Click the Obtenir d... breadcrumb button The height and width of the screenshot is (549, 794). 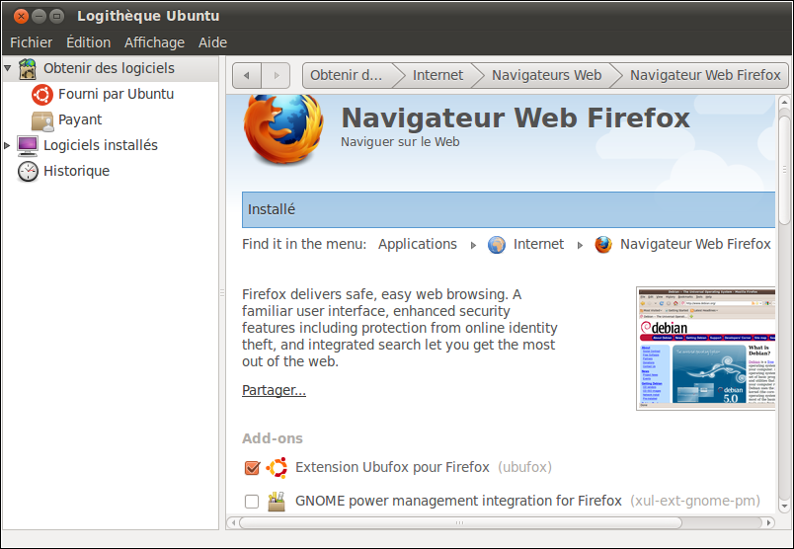(x=349, y=75)
